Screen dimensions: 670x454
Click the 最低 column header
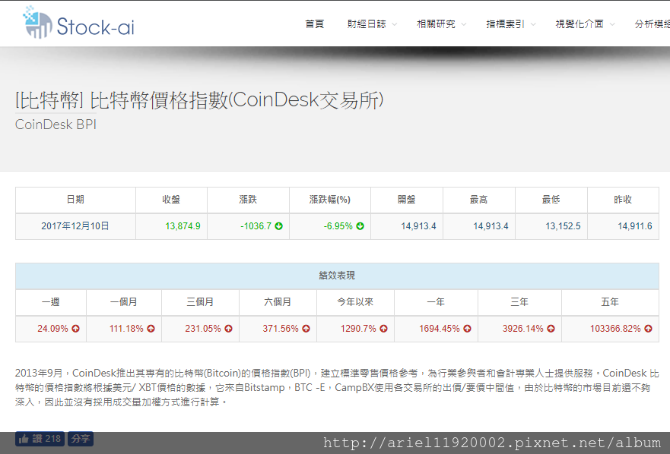pyautogui.click(x=551, y=200)
